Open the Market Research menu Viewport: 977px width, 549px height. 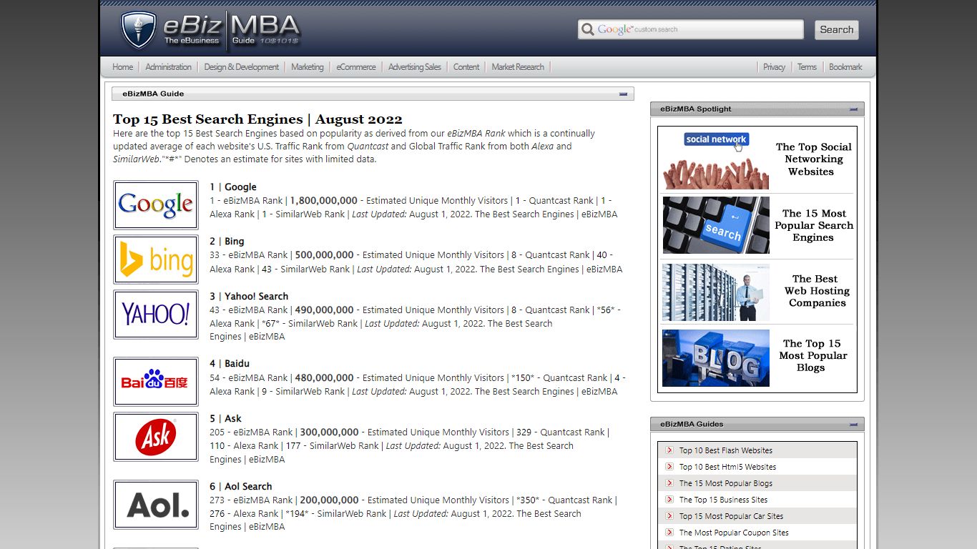(518, 67)
